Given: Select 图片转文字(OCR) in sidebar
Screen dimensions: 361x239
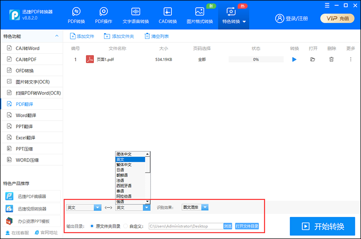Looking at the screenshot, I should 32,82.
